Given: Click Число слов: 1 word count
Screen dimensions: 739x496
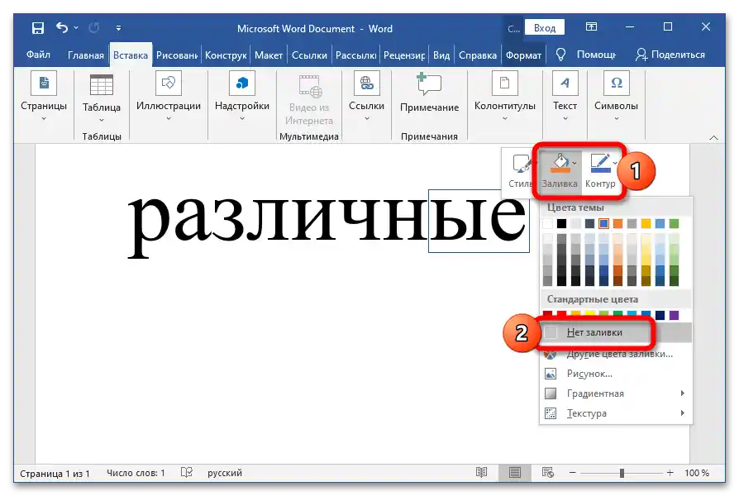Looking at the screenshot, I should coord(136,473).
